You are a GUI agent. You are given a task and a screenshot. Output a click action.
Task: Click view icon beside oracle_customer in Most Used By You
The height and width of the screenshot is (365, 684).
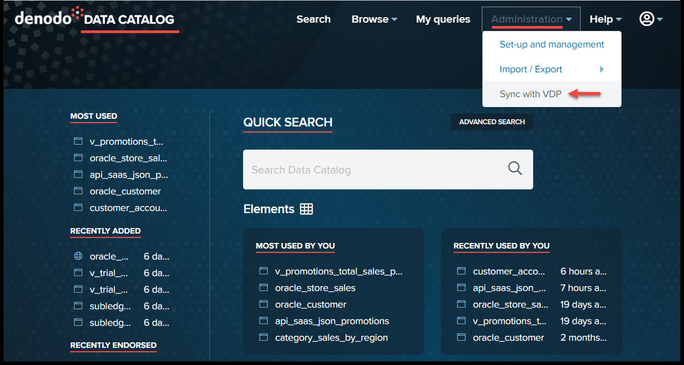(x=264, y=304)
